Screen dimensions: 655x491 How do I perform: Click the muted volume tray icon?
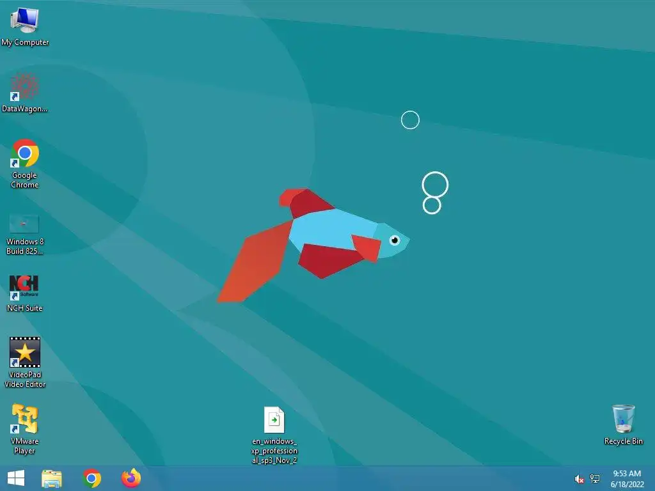[x=579, y=479]
